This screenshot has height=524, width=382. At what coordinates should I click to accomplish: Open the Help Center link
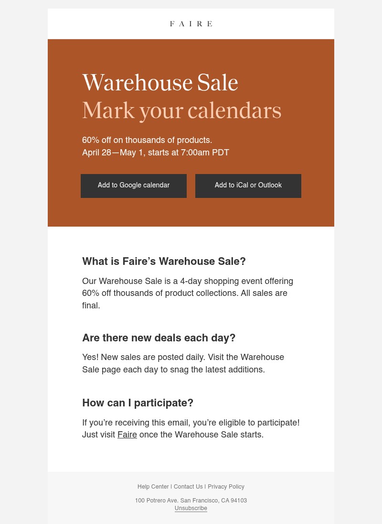(x=153, y=487)
